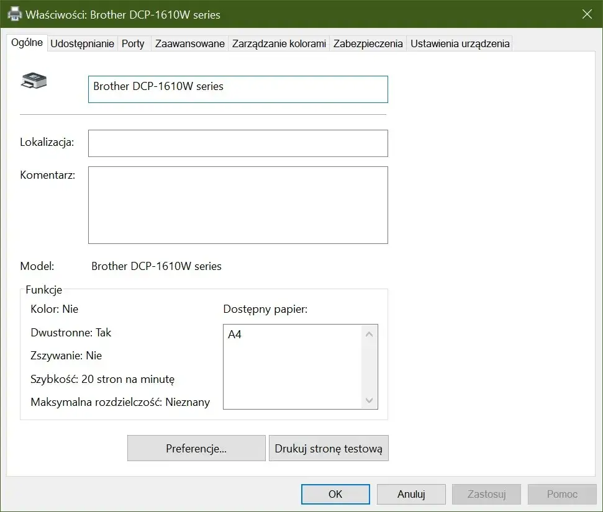This screenshot has height=512, width=603.
Task: Click the paper list scrollbar up arrow
Action: coord(370,335)
